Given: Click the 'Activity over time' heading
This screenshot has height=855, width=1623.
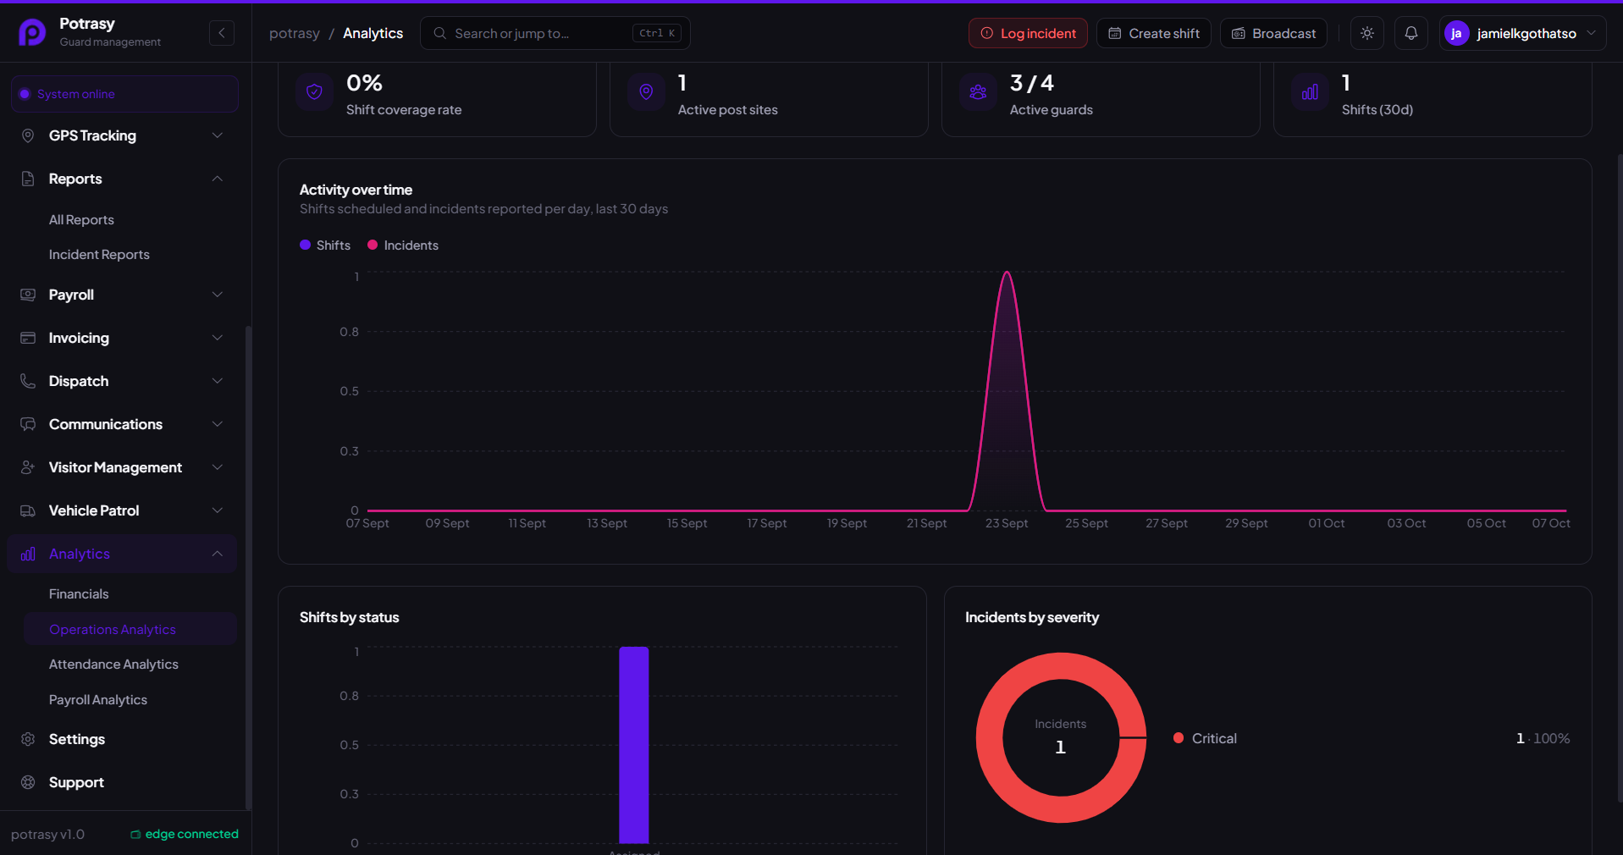Looking at the screenshot, I should [x=356, y=190].
